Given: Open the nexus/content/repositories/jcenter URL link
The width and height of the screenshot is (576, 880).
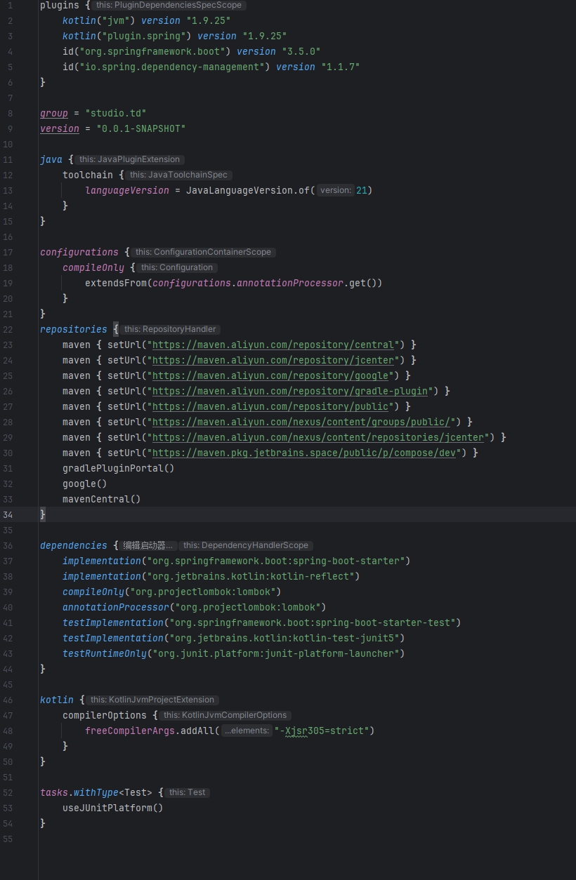Looking at the screenshot, I should (x=318, y=437).
